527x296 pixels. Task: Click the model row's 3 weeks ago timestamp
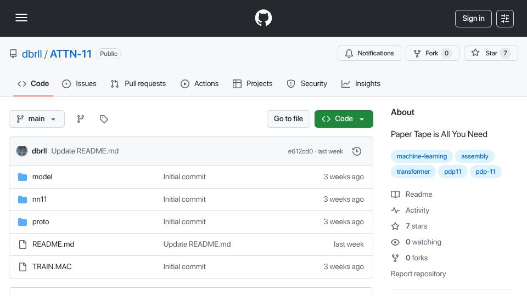point(344,177)
